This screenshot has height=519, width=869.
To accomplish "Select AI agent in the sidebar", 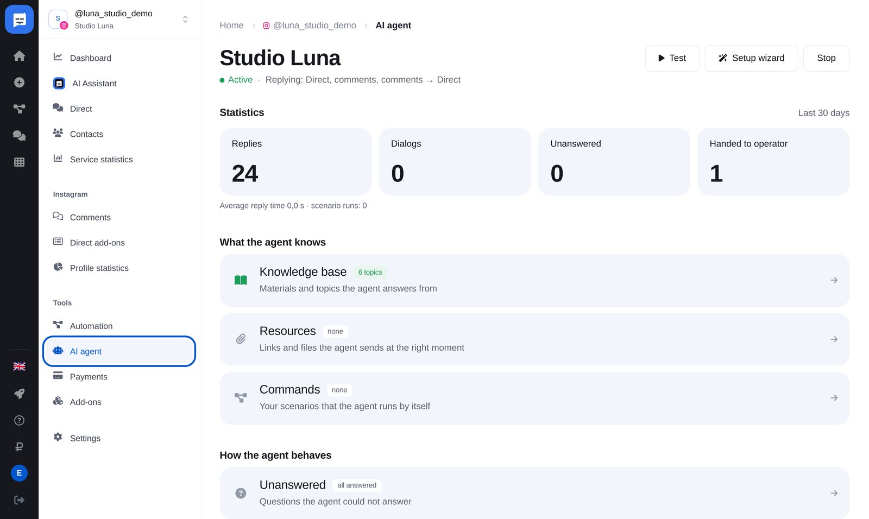I will pos(119,351).
